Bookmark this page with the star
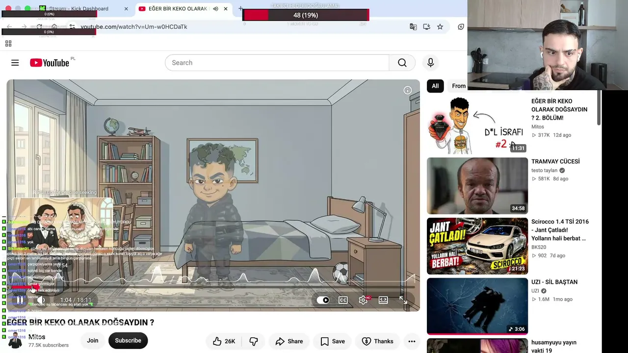This screenshot has width=628, height=353. click(440, 26)
